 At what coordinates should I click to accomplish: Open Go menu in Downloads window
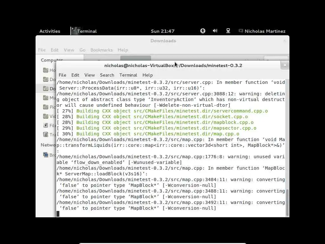(82, 50)
